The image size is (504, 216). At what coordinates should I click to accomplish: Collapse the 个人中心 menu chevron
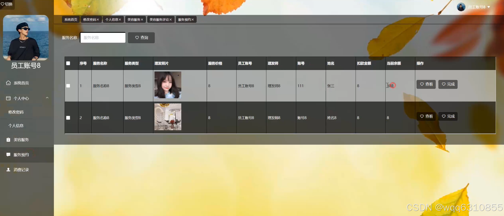[x=47, y=98]
